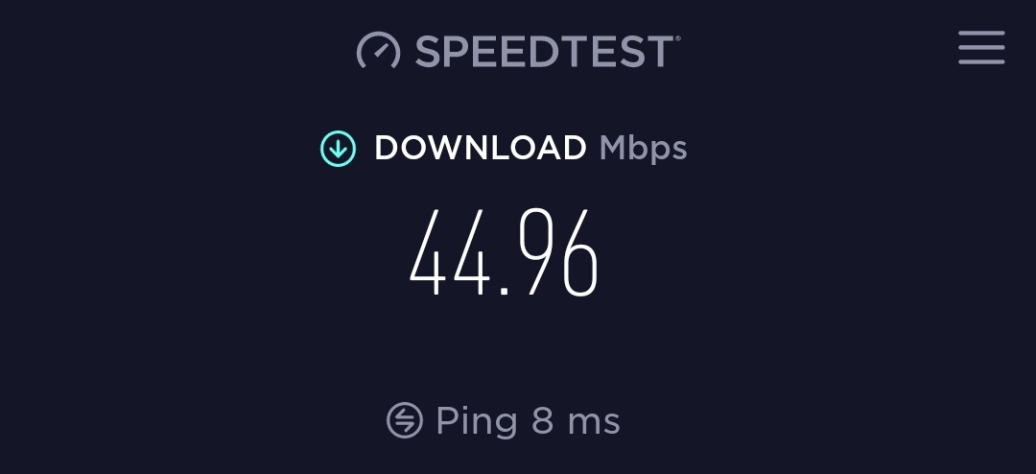Tap the ms unit beside ping value
This screenshot has width=1036, height=474.
pos(594,424)
